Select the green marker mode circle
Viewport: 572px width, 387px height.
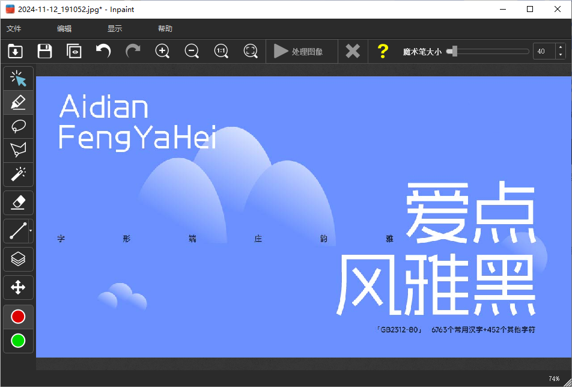coord(18,341)
